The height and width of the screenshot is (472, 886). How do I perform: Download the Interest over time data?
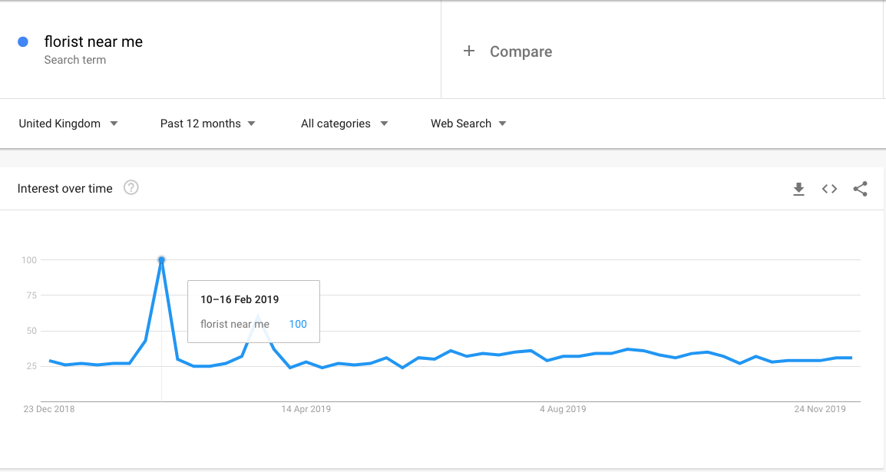798,189
